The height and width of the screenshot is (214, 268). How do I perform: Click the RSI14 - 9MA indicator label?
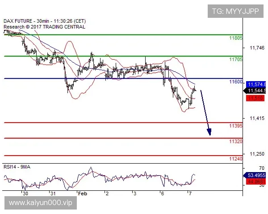(x=17, y=166)
